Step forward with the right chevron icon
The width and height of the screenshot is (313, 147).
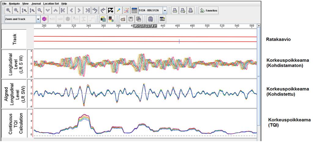(79, 10)
